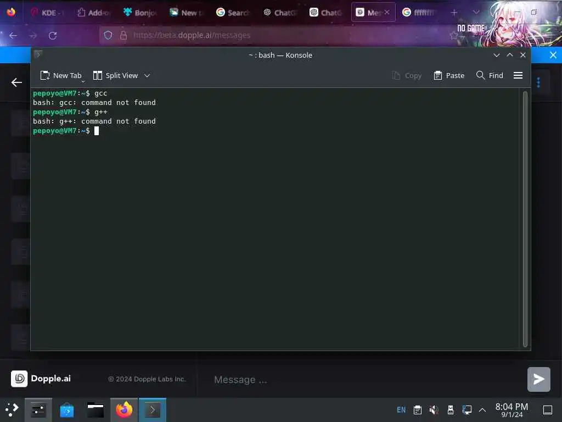Click the beta.dopple.ai address bar
This screenshot has width=562, height=422.
click(279, 35)
